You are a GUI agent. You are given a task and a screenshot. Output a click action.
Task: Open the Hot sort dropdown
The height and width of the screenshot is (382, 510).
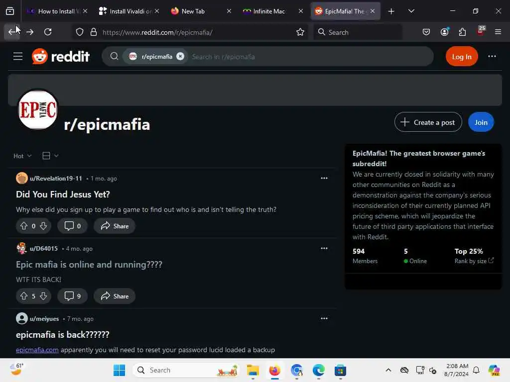[22, 156]
